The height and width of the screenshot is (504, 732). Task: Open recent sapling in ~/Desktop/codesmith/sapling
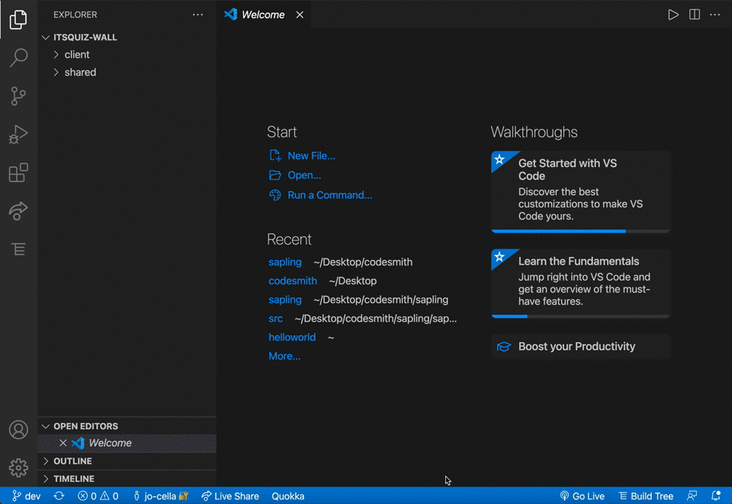click(x=284, y=300)
